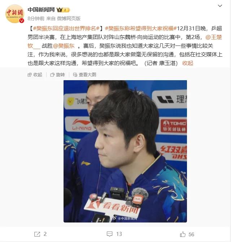The width and height of the screenshot is (231, 242).
Task: Click the 中国新闻网 account name
Action: tap(41, 10)
